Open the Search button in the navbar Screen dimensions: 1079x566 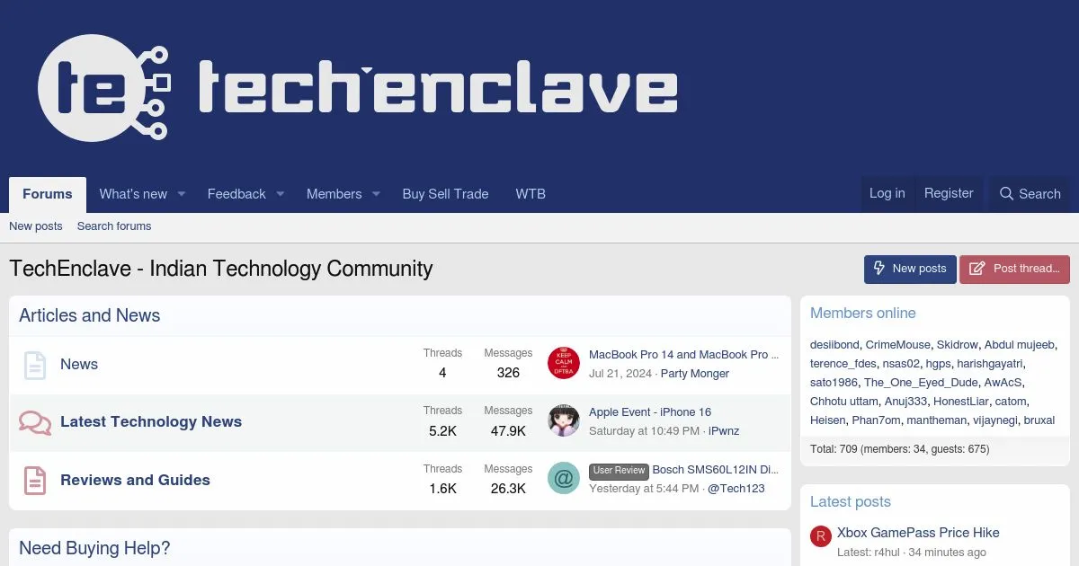click(1030, 194)
